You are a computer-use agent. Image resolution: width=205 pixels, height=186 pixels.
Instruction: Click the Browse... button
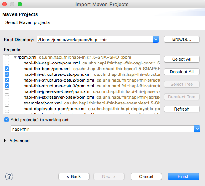pos(182,39)
